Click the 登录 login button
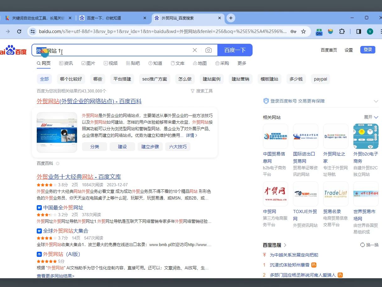The width and height of the screenshot is (382, 287). click(368, 50)
